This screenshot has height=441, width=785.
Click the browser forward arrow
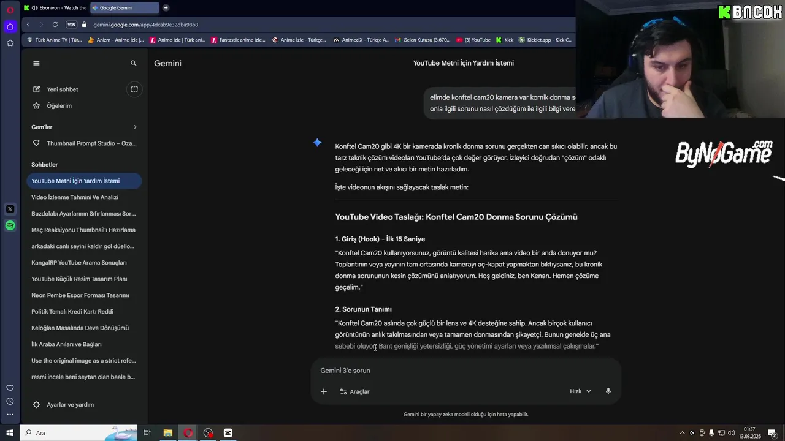pos(42,24)
